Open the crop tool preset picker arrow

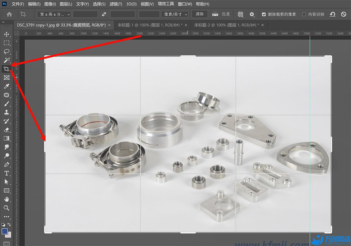point(30,14)
